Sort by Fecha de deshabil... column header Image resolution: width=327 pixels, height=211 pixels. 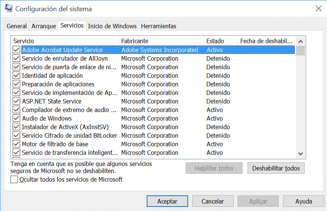(266, 41)
